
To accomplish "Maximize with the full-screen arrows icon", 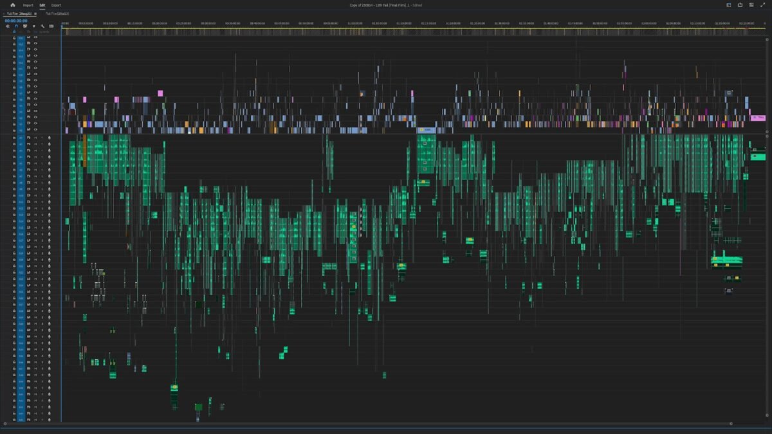I will pyautogui.click(x=763, y=5).
